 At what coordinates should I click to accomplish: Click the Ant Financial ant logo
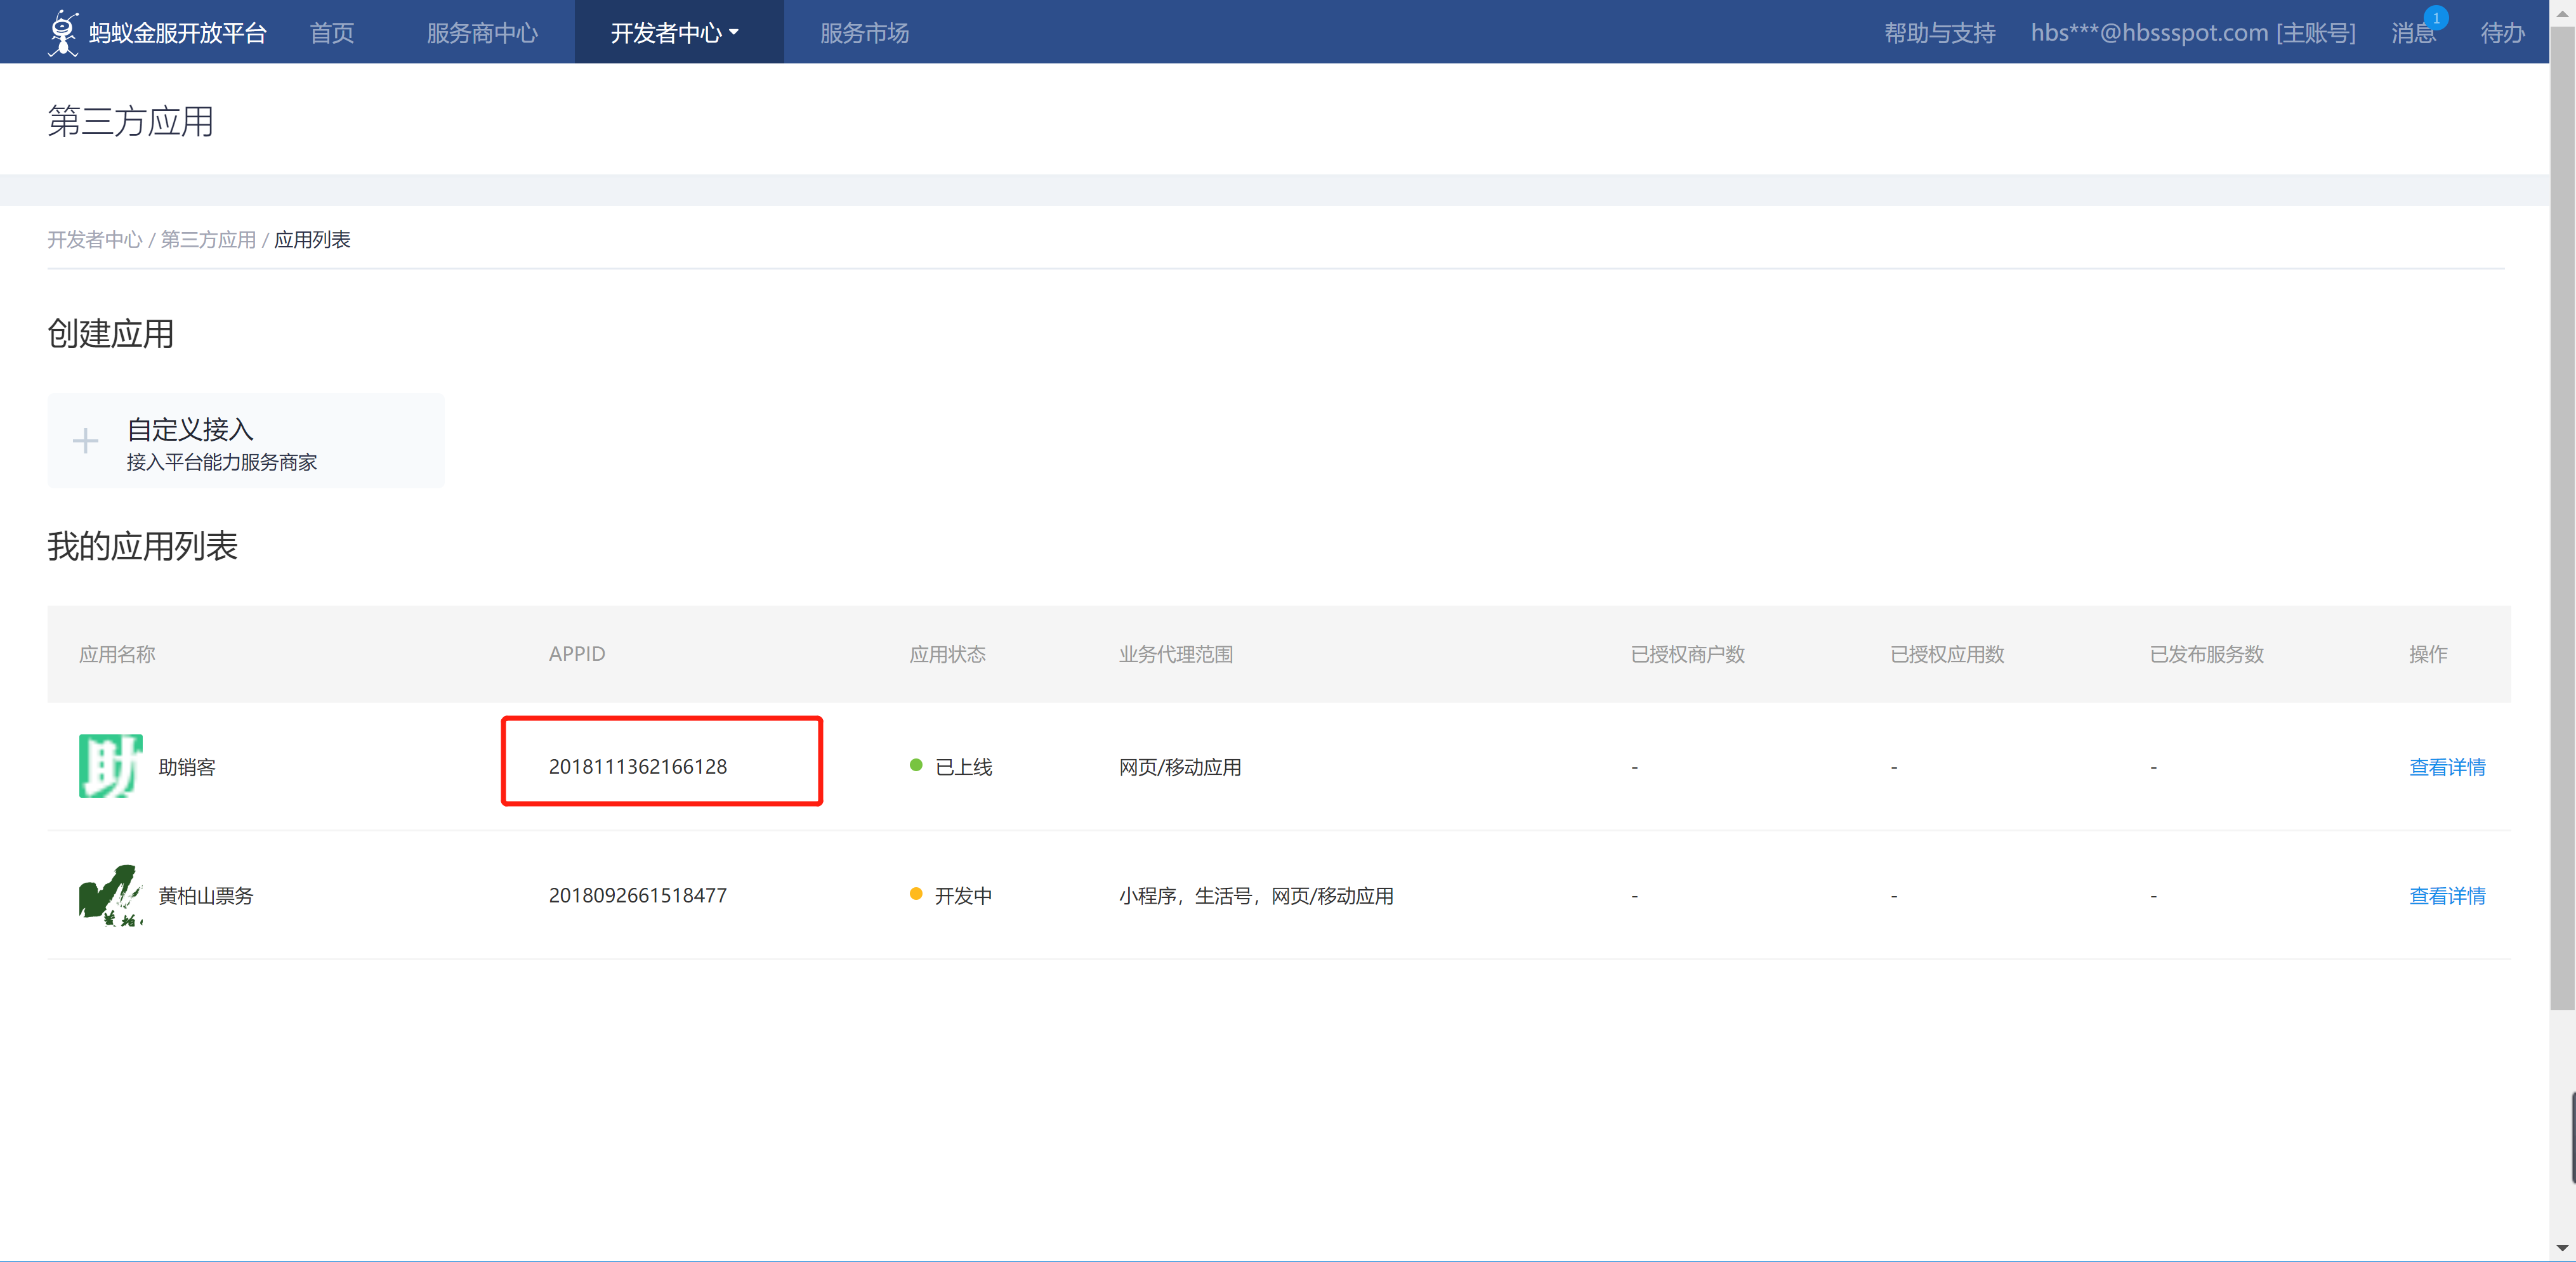pos(63,32)
